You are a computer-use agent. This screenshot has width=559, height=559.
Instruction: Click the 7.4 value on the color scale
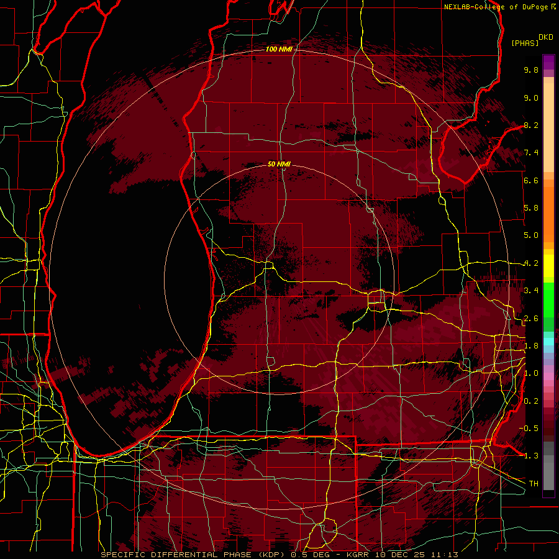pyautogui.click(x=531, y=153)
